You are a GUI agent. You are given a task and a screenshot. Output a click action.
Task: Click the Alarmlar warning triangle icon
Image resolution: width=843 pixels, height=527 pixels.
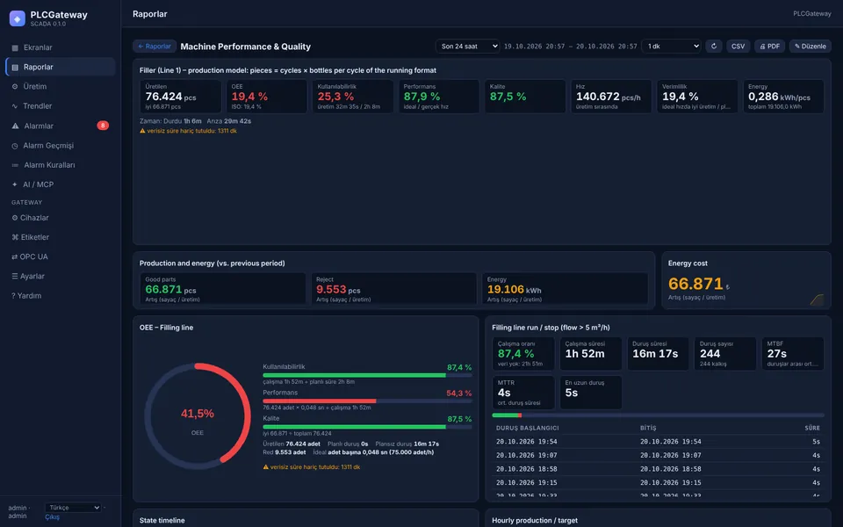(15, 126)
